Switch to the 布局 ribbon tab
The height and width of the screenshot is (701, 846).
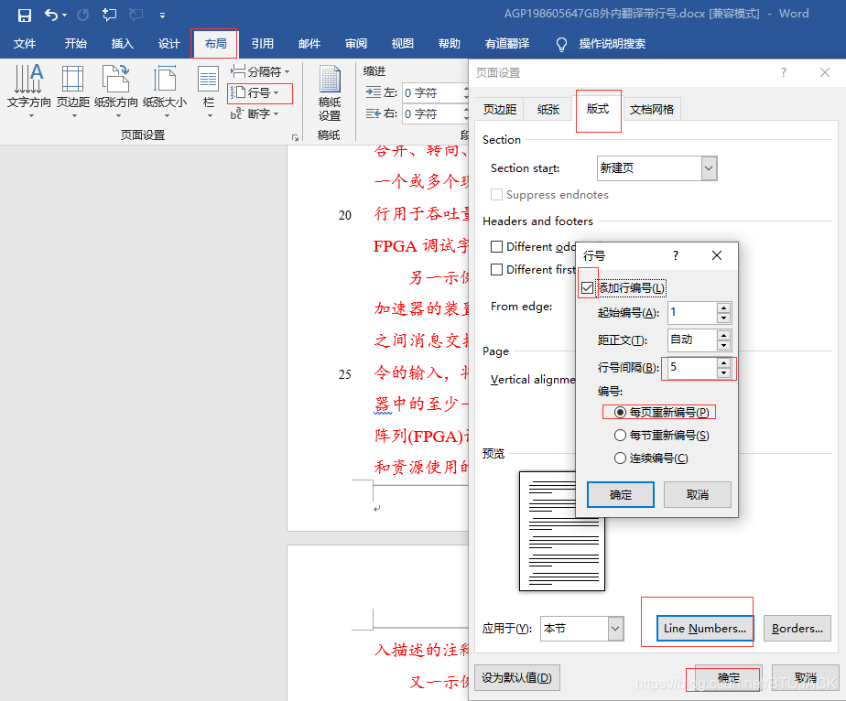pos(215,44)
